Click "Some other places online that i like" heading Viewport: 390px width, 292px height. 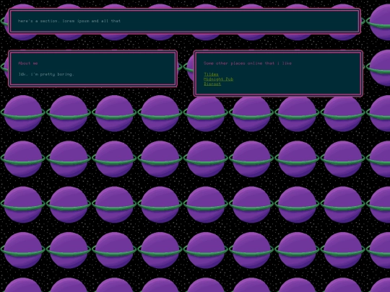[x=248, y=63]
